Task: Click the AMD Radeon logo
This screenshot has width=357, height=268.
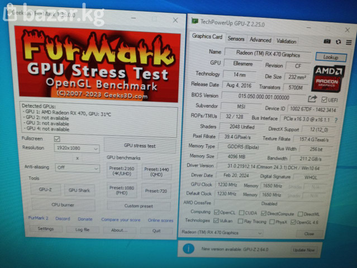Action: pos(329,78)
